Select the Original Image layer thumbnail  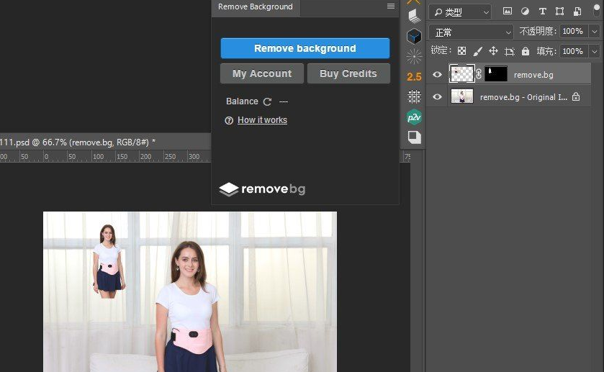coord(462,96)
